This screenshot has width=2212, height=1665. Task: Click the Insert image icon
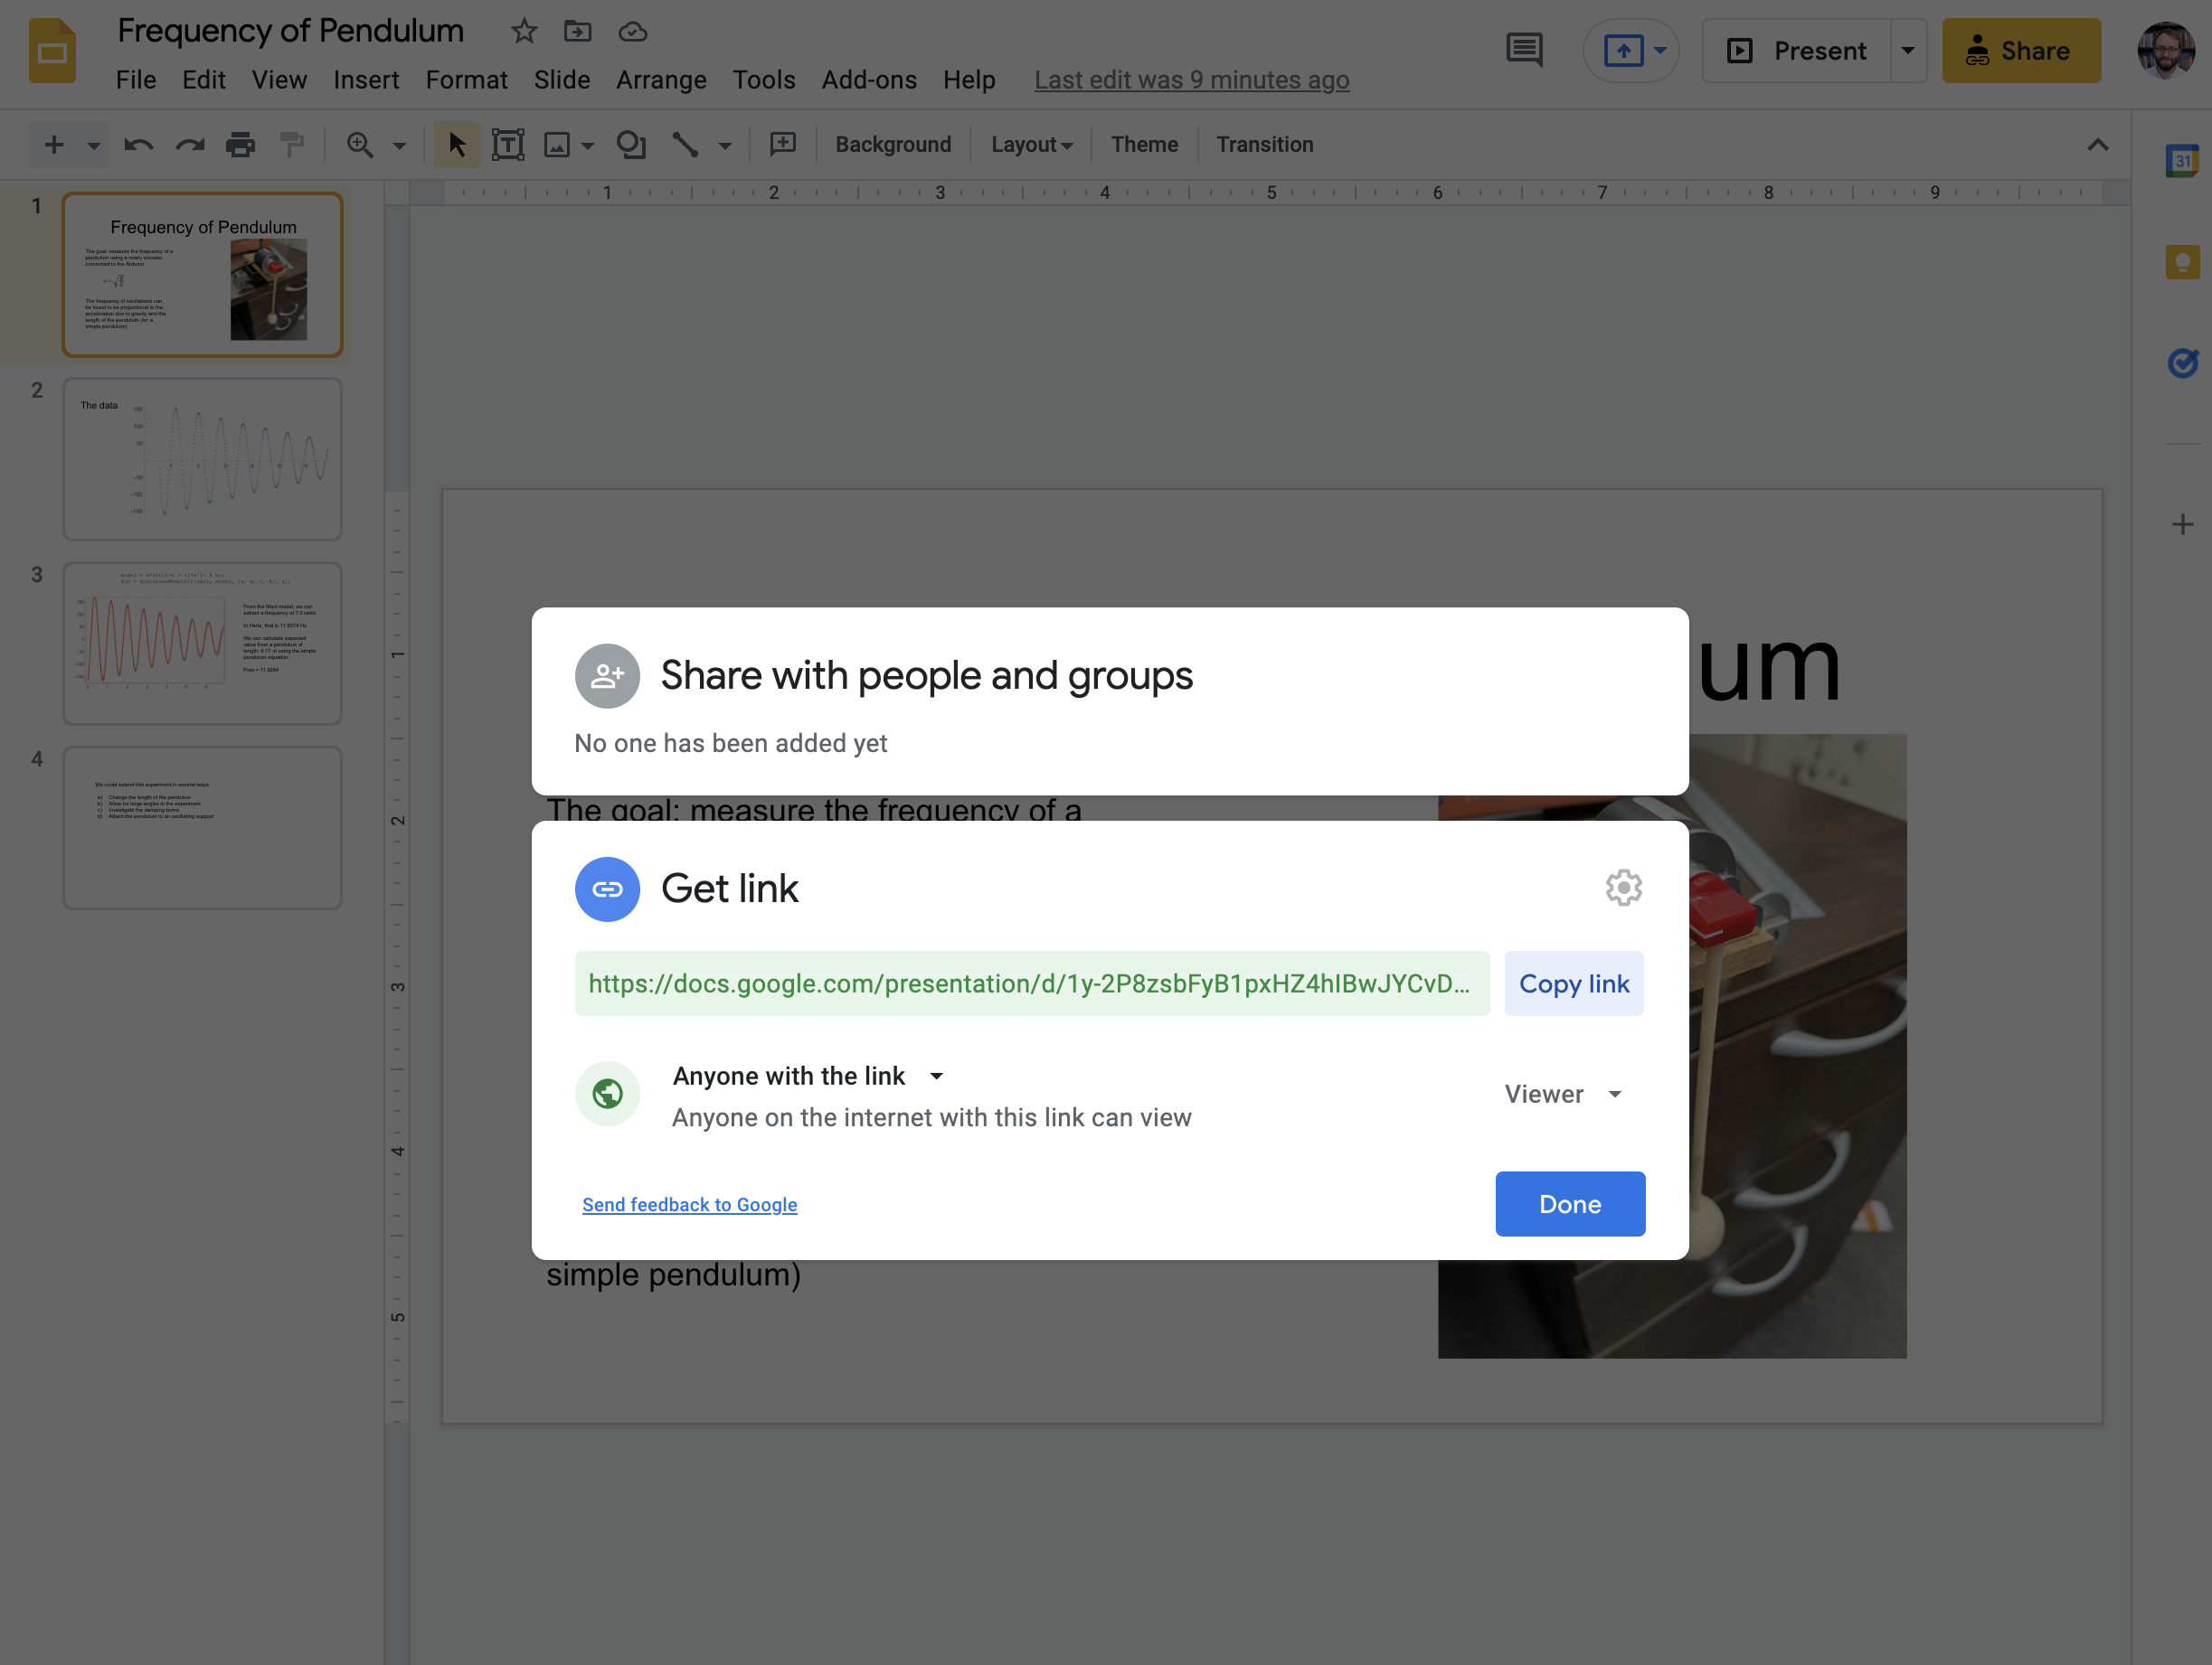[557, 145]
